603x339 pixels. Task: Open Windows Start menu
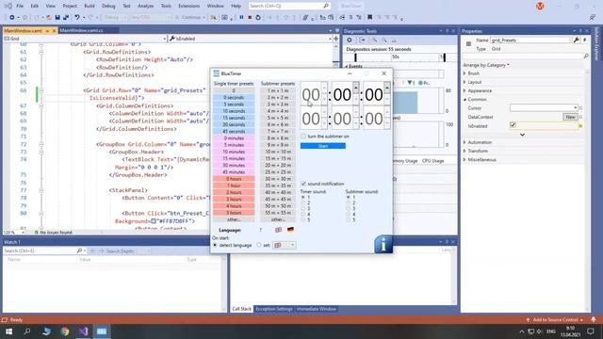8,331
